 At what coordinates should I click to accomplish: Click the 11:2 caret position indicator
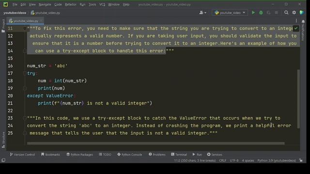[x=195, y=160]
